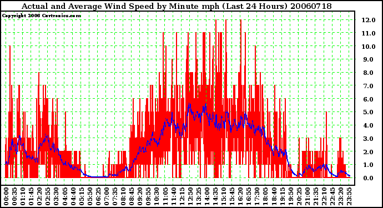The image size is (383, 208).
Task: Click the 15:10 time label
Action: click(x=224, y=196)
